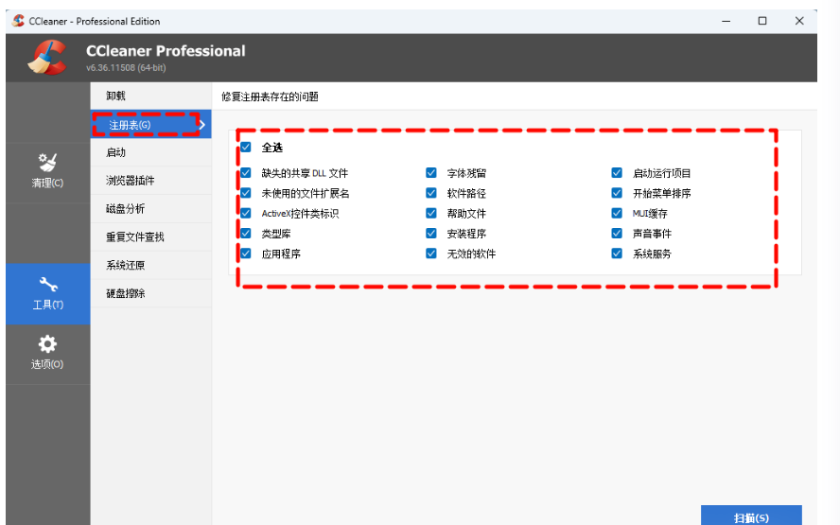Toggle the 系统服务 checkbox
840x525 pixels.
coord(617,254)
